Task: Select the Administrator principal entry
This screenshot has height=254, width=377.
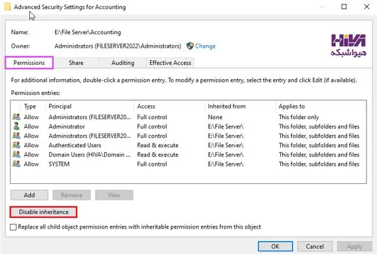Action: click(x=188, y=126)
